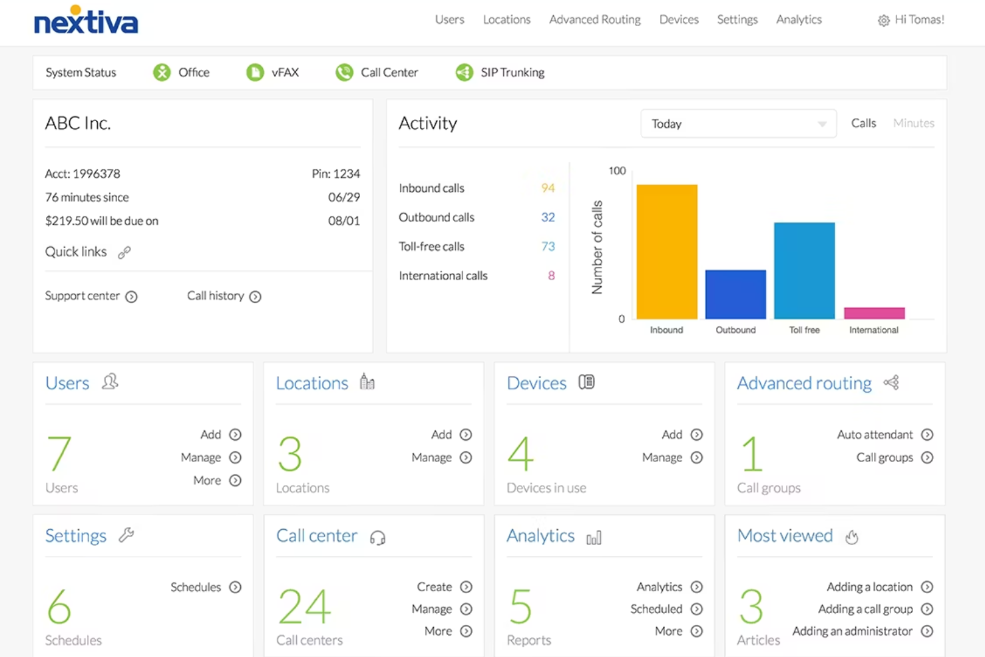Click the arrow next to Manage in Locations card
Viewport: 985px width, 657px height.
(x=466, y=457)
